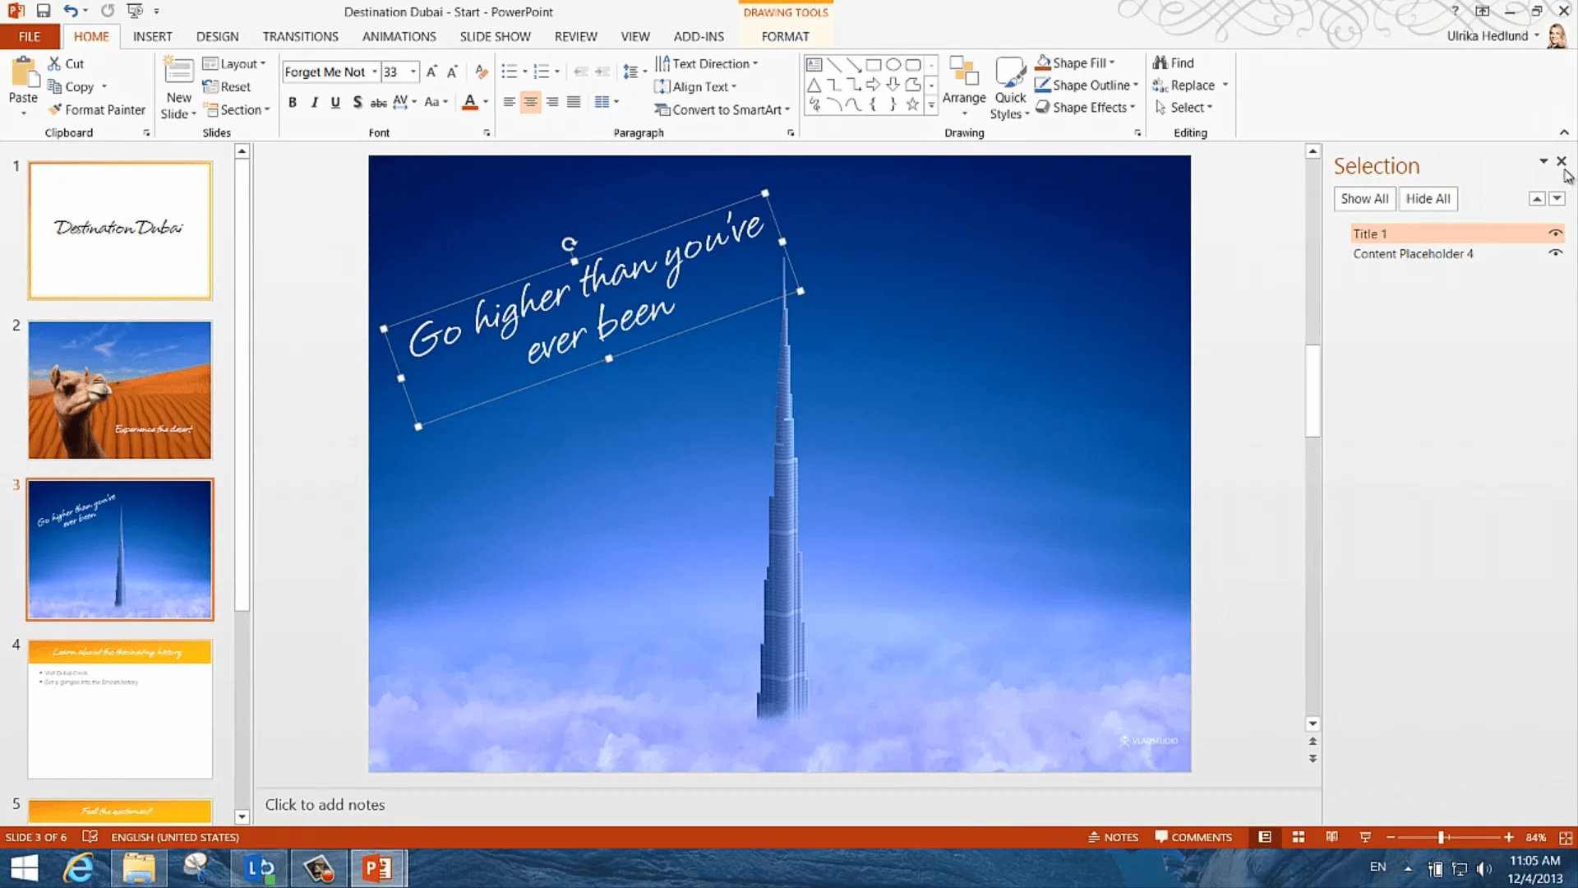
Task: Open the font name dropdown
Action: tap(374, 72)
